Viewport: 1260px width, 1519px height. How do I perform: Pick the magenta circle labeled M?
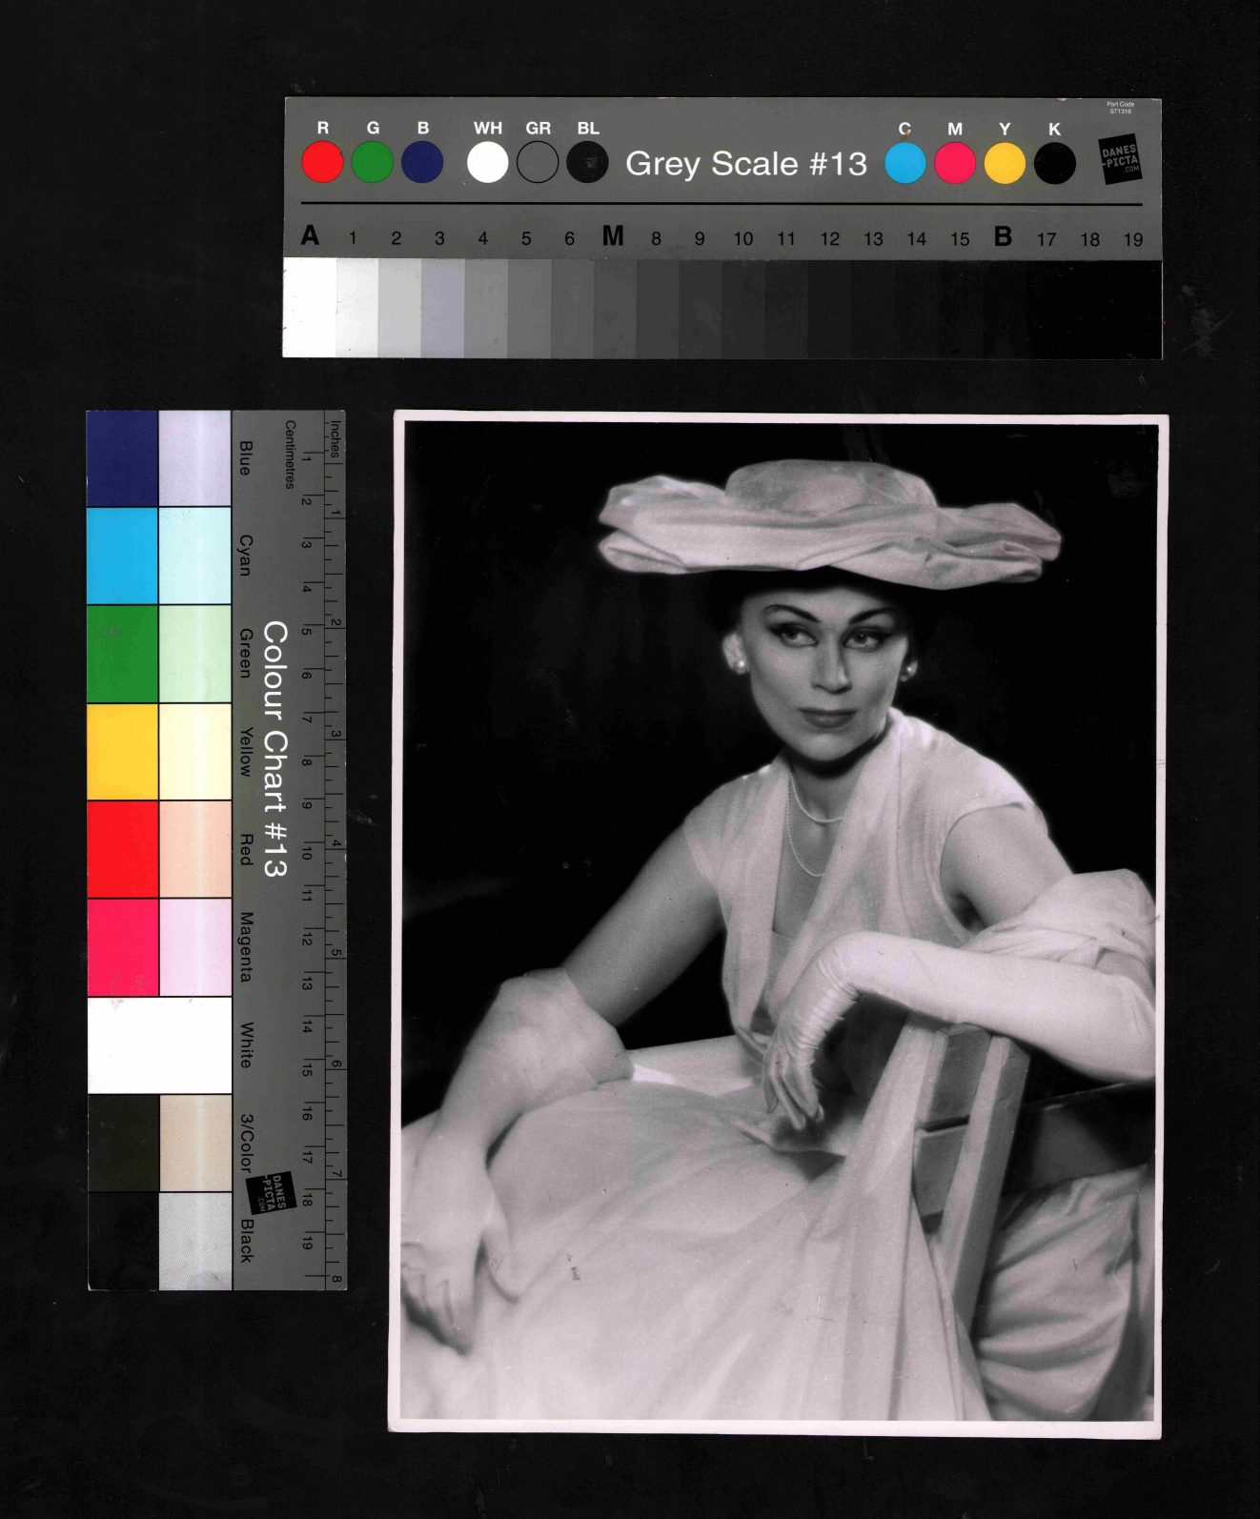954,163
